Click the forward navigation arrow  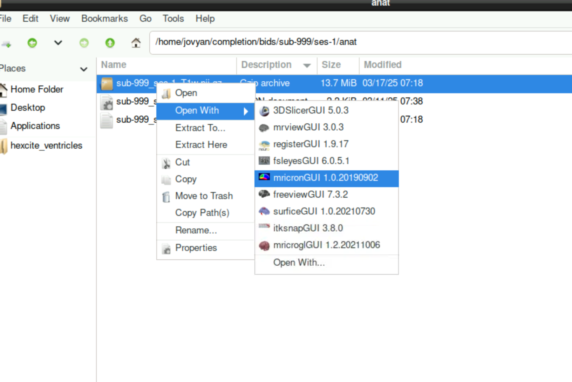coord(84,43)
